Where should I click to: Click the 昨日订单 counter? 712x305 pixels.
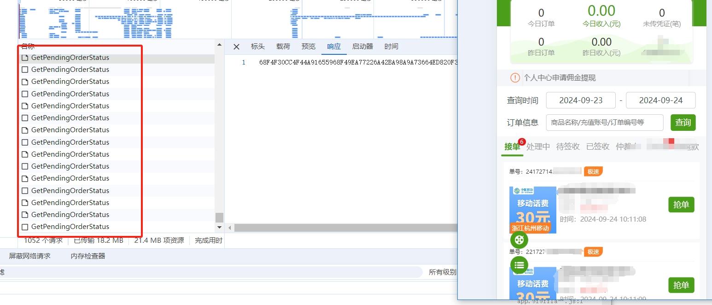541,47
